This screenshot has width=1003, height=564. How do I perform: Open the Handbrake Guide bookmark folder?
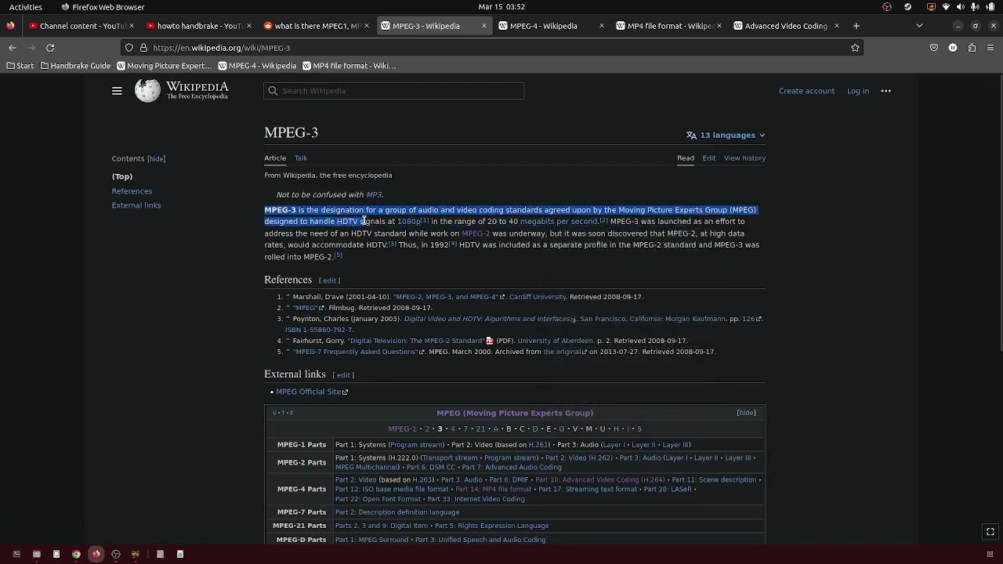(x=75, y=66)
